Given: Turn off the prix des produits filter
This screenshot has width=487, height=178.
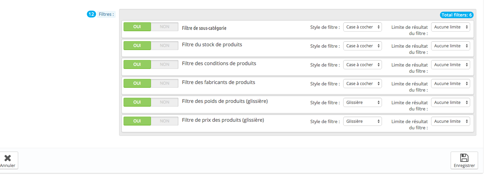Looking at the screenshot, I should pyautogui.click(x=164, y=121).
